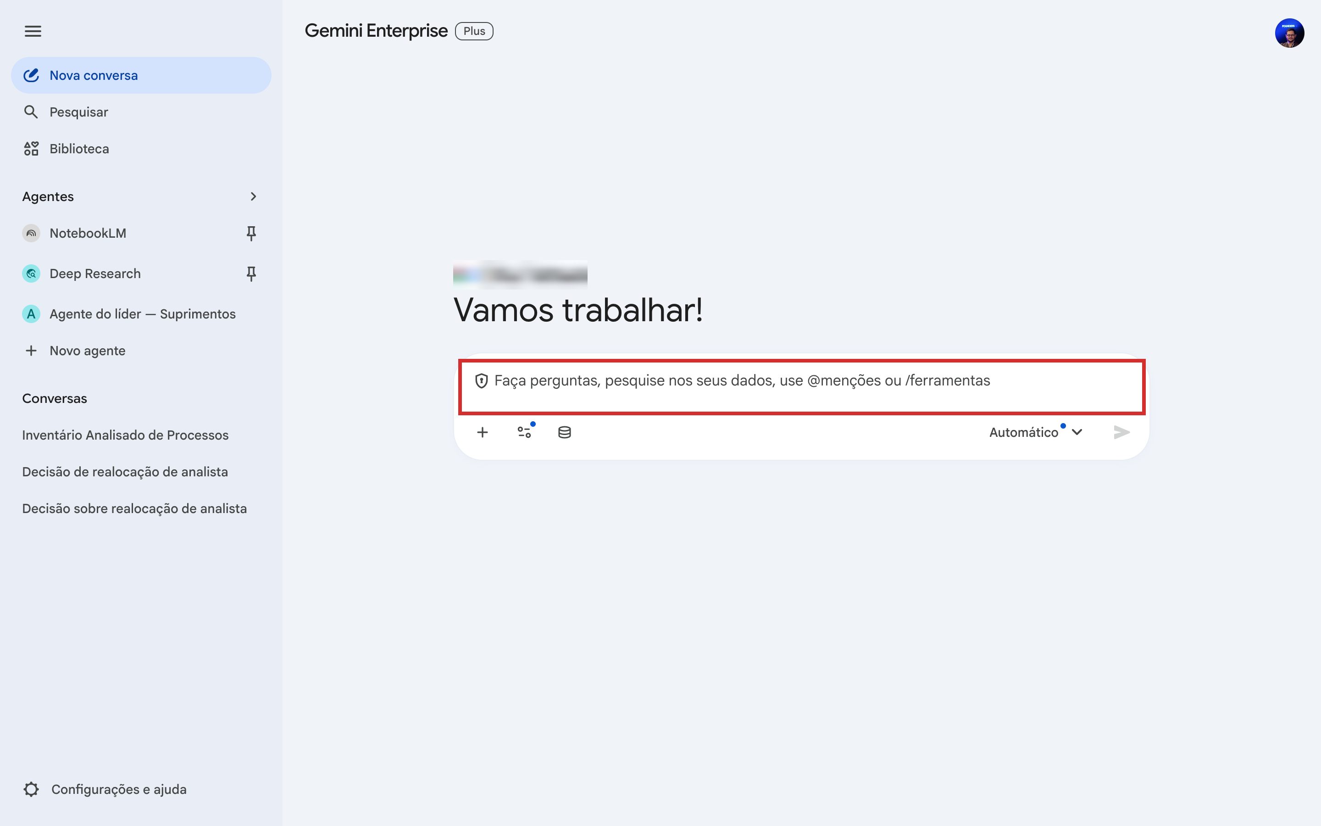Image resolution: width=1321 pixels, height=826 pixels.
Task: Focus the prompt input field
Action: tap(801, 386)
